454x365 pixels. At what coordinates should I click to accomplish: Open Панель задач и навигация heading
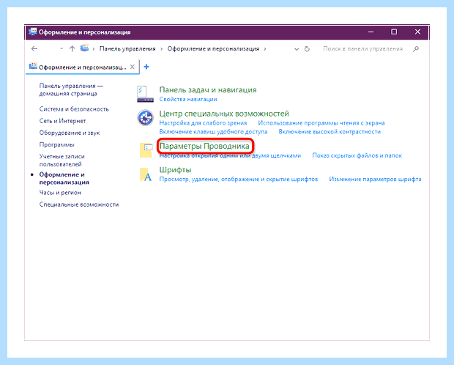(x=208, y=90)
